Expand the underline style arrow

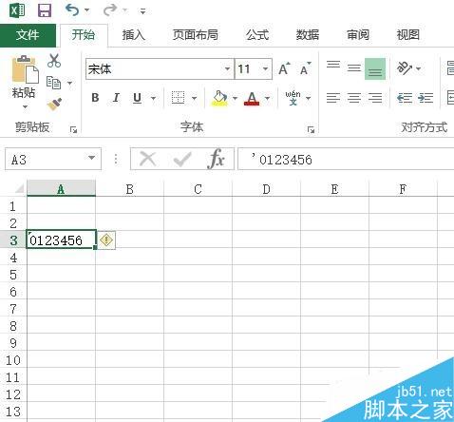click(153, 98)
